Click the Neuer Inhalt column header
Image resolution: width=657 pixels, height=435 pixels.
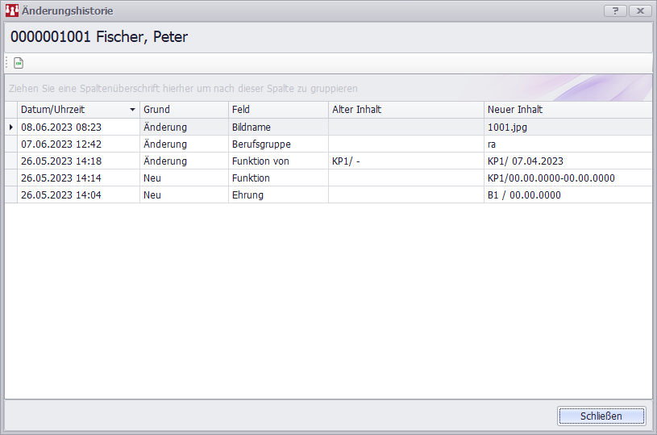click(x=568, y=110)
